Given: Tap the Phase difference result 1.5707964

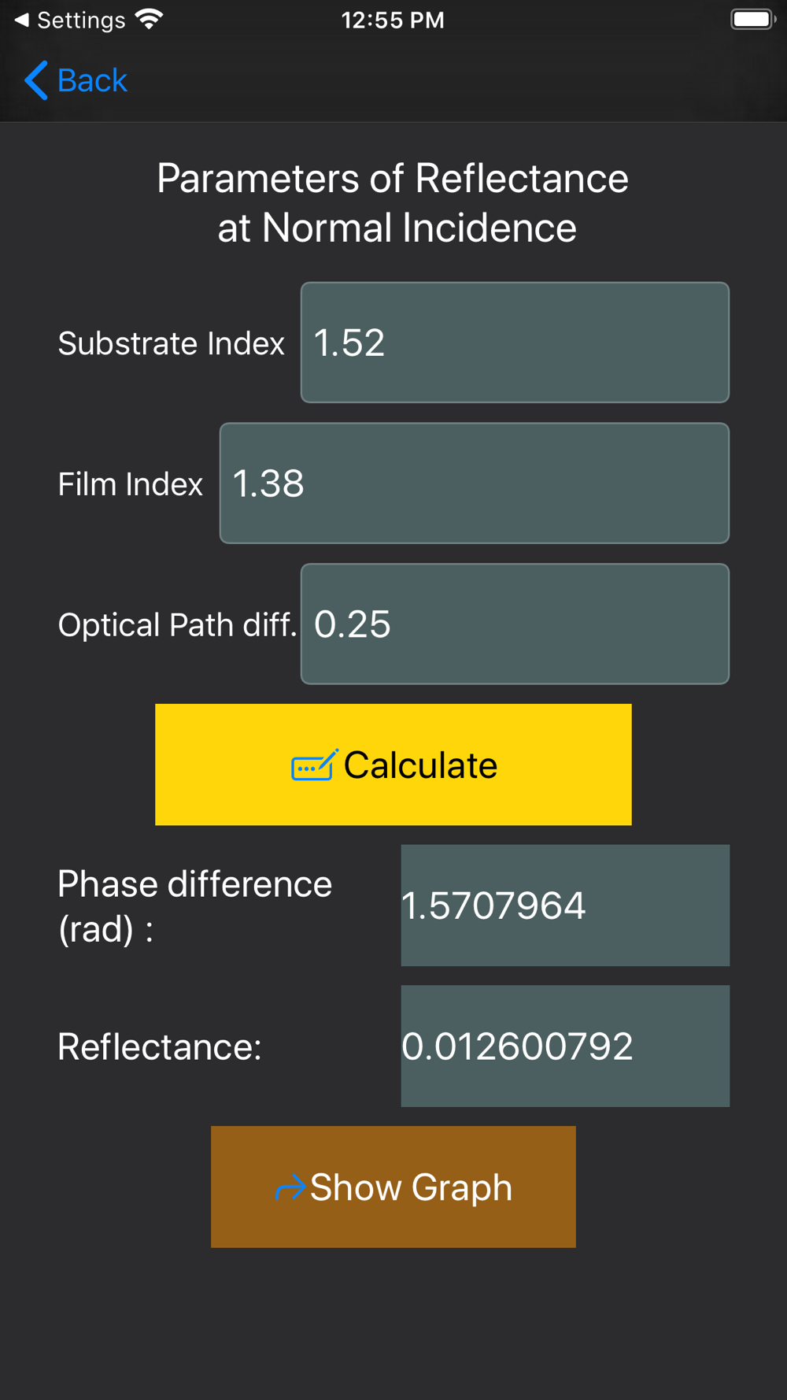Looking at the screenshot, I should [x=565, y=906].
